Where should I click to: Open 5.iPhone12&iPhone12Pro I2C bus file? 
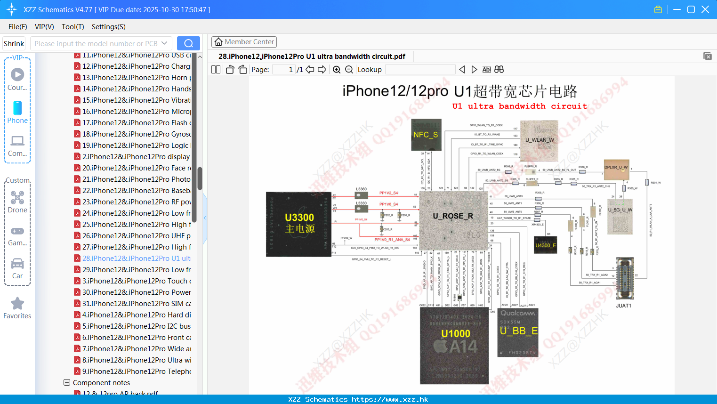click(133, 326)
